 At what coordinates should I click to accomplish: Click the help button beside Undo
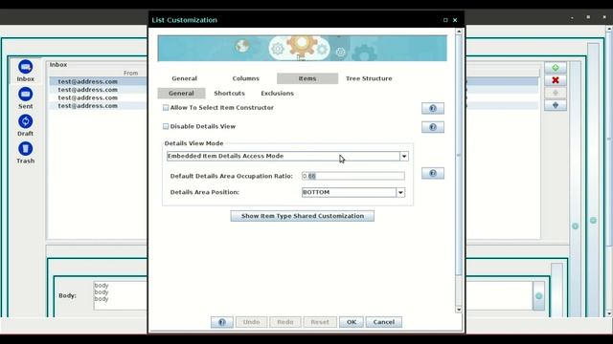click(222, 322)
